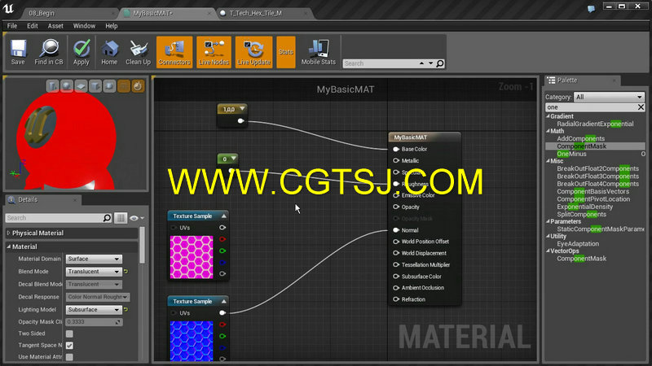Open the Help menu
The width and height of the screenshot is (652, 366).
[112, 26]
